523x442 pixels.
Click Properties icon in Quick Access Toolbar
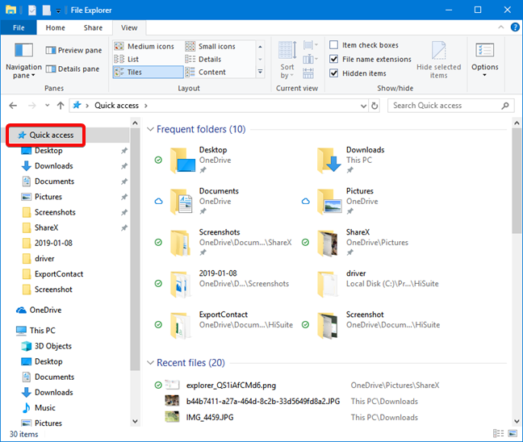click(x=32, y=10)
